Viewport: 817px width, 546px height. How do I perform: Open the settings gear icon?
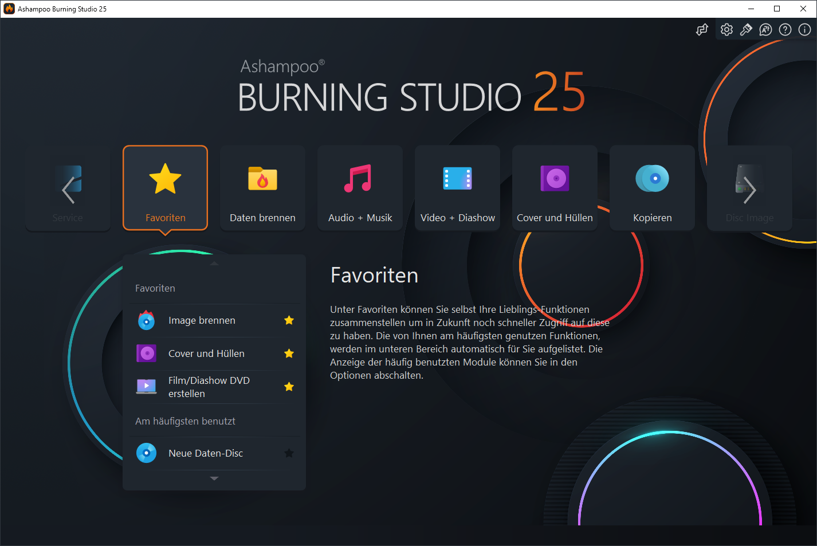click(x=726, y=30)
